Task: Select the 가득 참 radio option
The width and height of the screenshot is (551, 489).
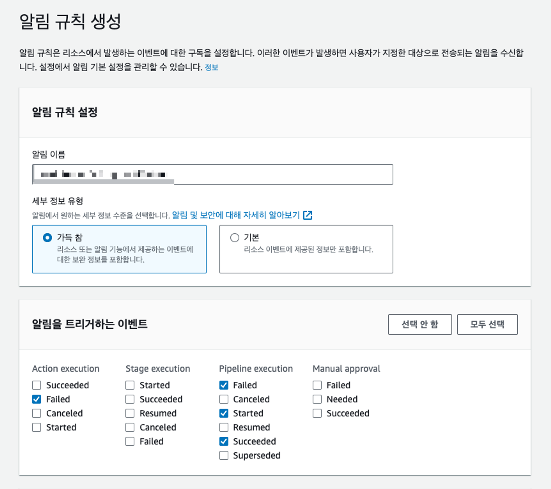Action: 47,237
